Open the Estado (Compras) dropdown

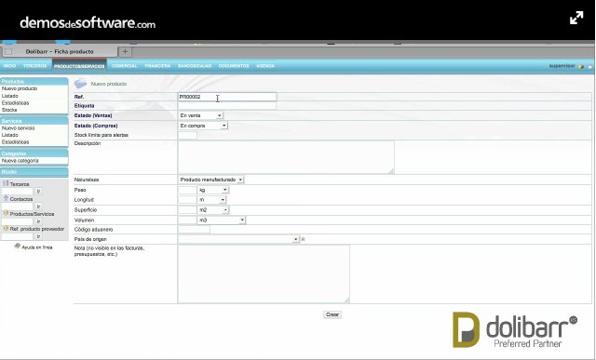[x=203, y=126]
